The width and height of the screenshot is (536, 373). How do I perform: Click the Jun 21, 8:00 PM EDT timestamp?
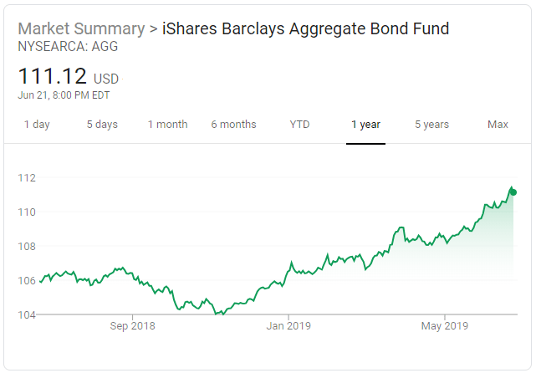point(64,95)
